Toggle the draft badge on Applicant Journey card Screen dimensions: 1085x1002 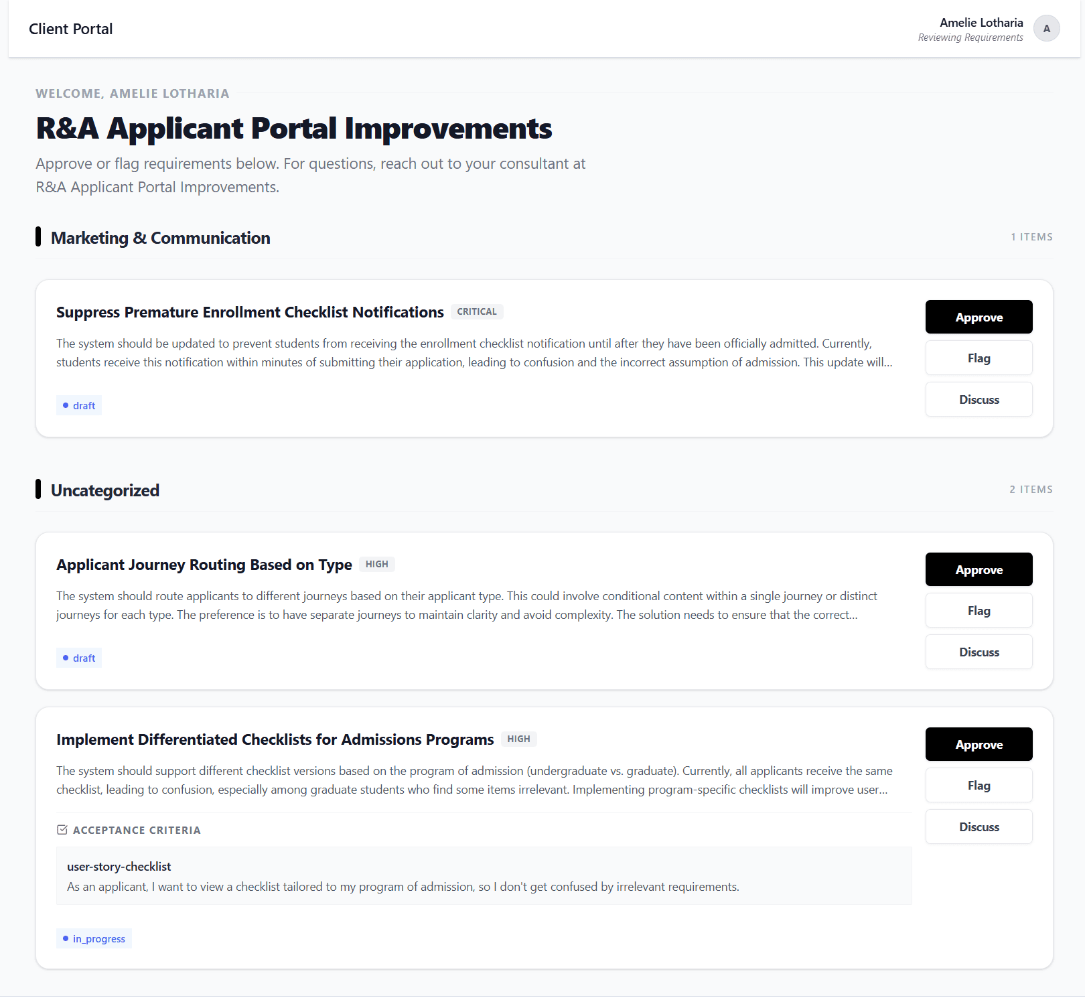(78, 658)
